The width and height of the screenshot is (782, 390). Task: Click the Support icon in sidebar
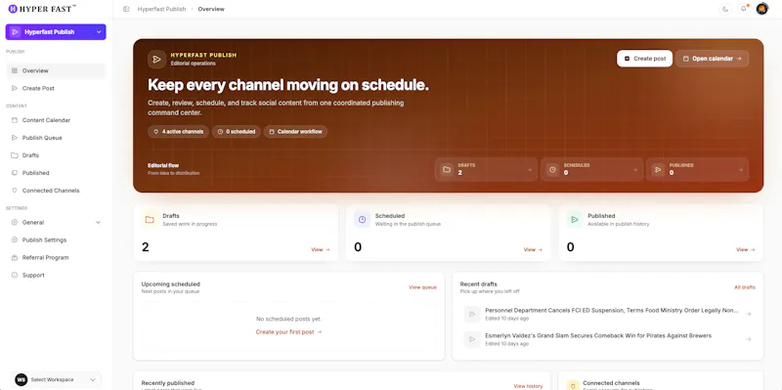[x=15, y=276]
